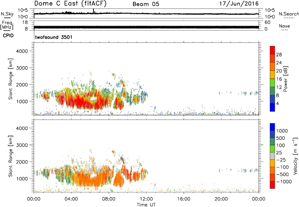Click the date '17/Jun/2016'
This screenshot has width=299, height=207.
239,4
